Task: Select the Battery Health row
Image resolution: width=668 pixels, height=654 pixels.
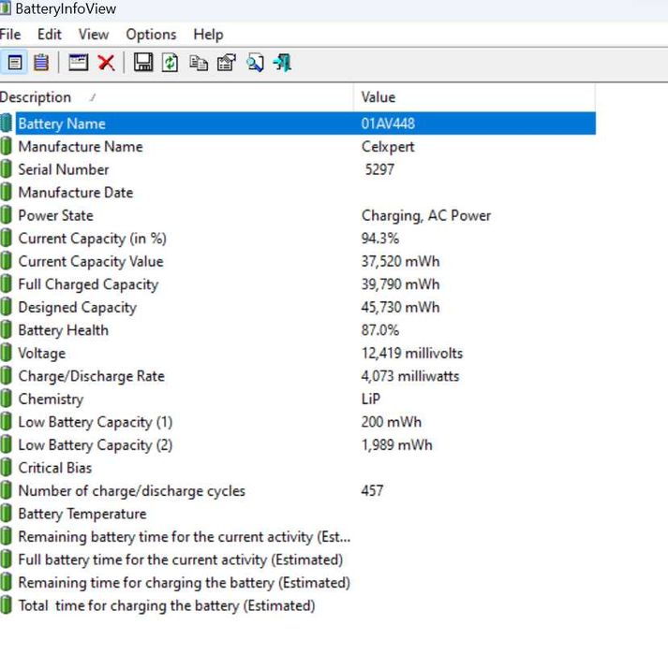Action: point(298,330)
